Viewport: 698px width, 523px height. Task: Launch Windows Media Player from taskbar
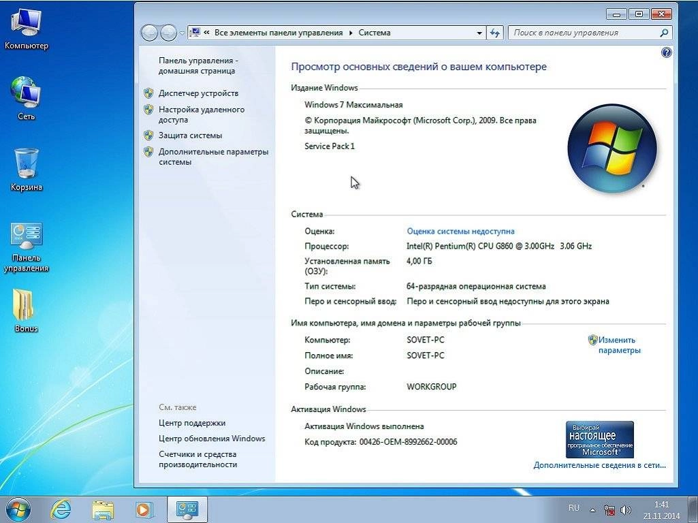[x=144, y=509]
